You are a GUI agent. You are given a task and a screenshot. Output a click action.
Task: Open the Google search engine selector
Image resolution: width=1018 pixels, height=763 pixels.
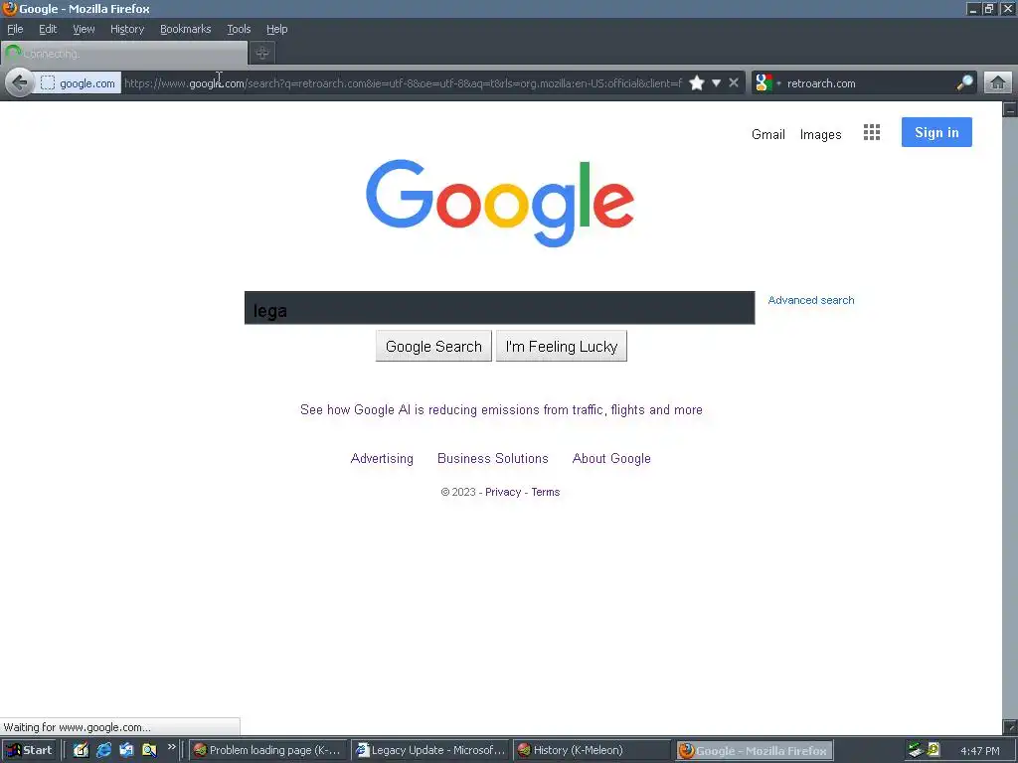[x=766, y=83]
